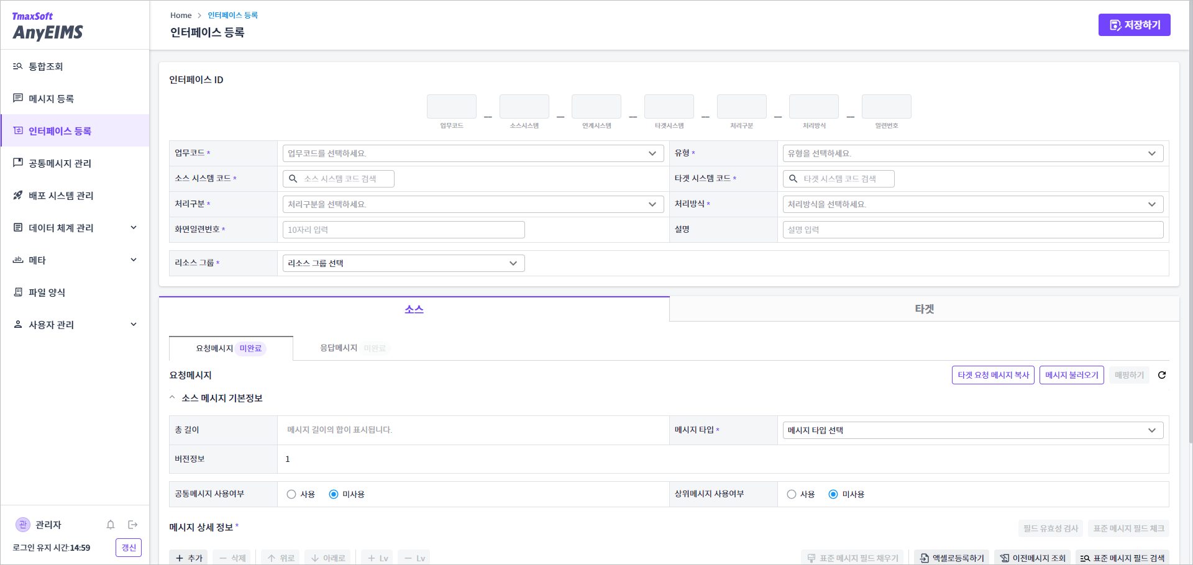Click 이전메시지 조회 button
Image resolution: width=1193 pixels, height=565 pixels.
tap(1032, 558)
